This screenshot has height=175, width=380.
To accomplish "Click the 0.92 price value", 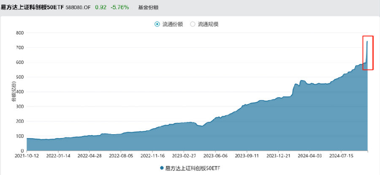I will point(100,8).
